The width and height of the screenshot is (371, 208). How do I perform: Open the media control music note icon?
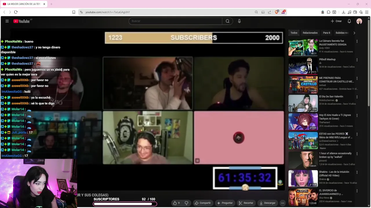(x=349, y=12)
